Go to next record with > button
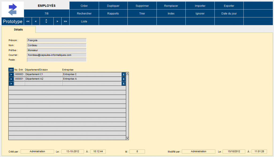This screenshot has width=274, height=157. pyautogui.click(x=58, y=21)
